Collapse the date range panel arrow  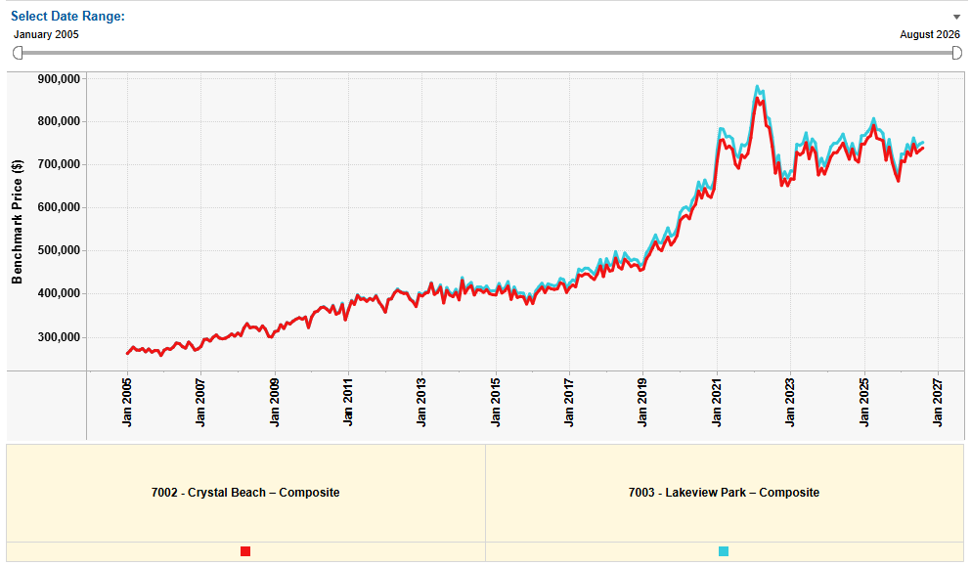tap(956, 17)
